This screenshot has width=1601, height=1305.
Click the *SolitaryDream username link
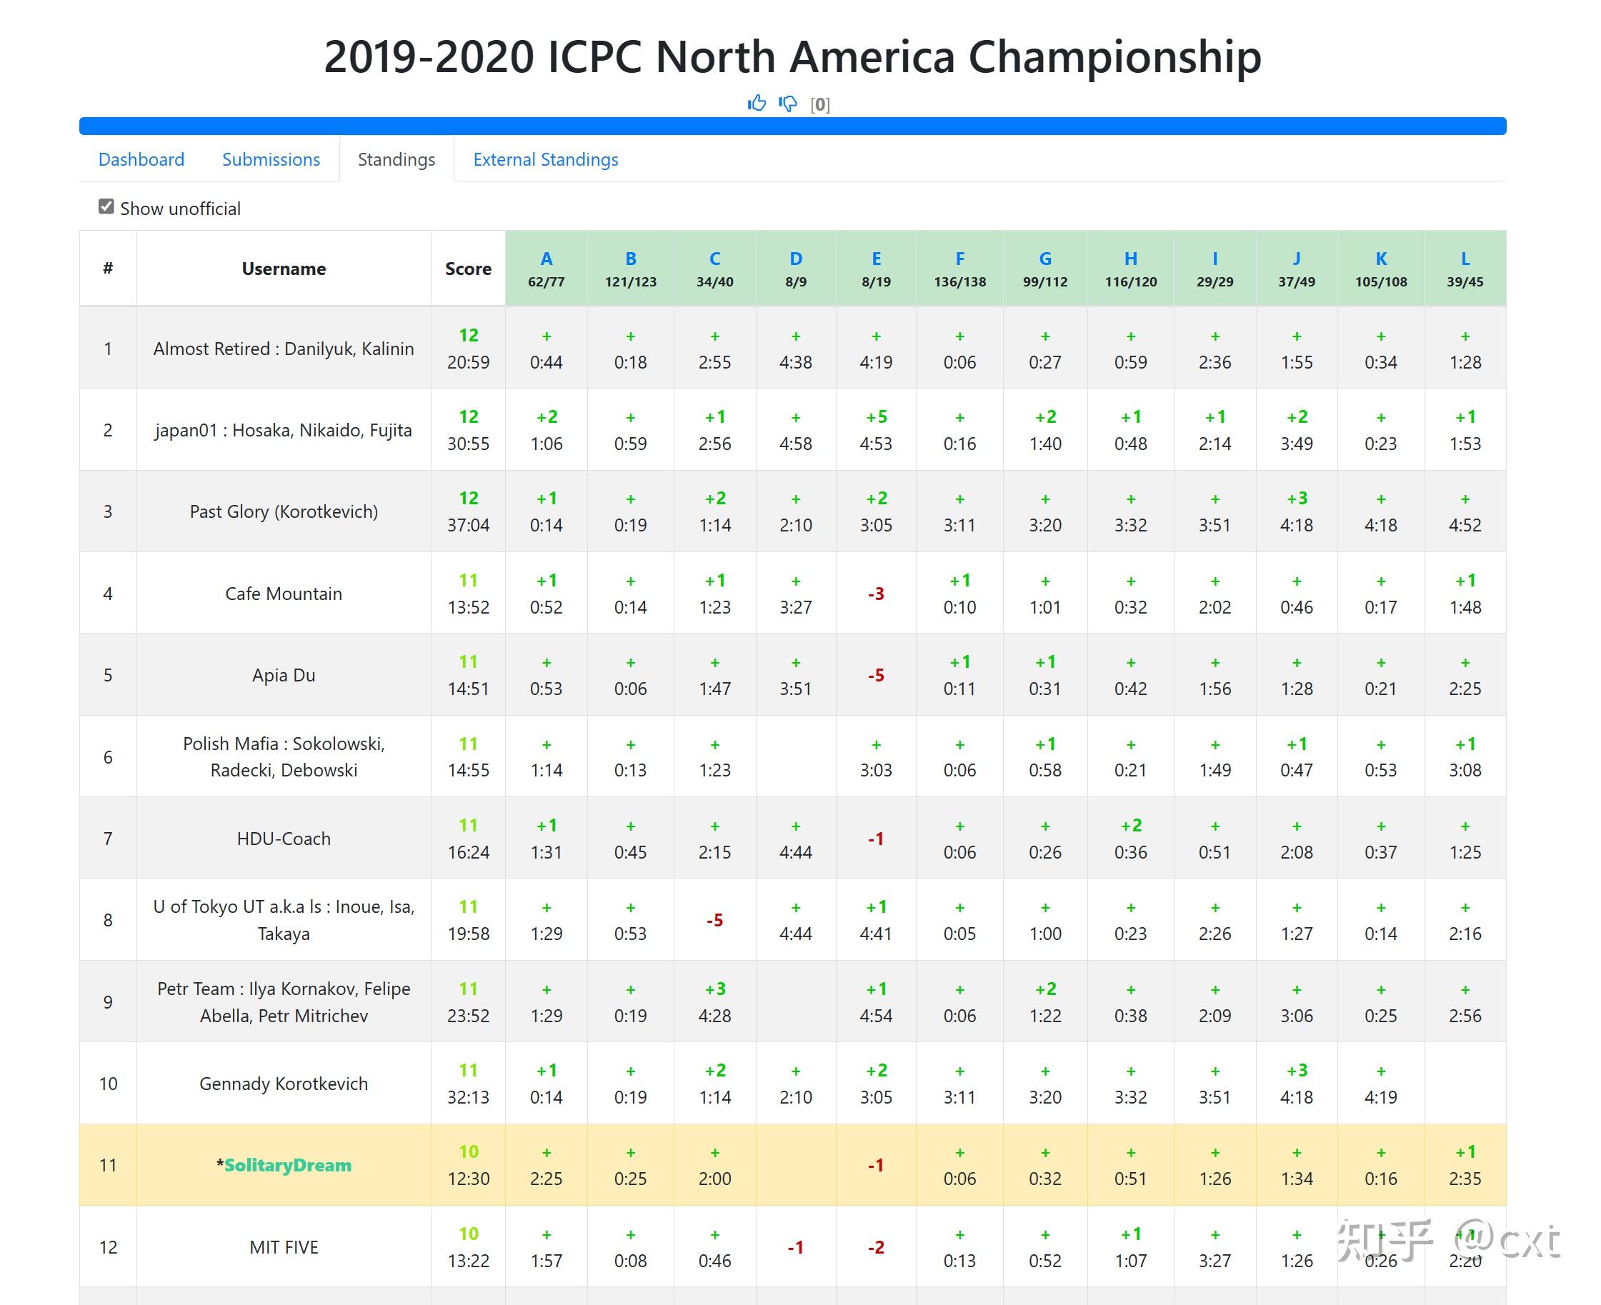[284, 1164]
